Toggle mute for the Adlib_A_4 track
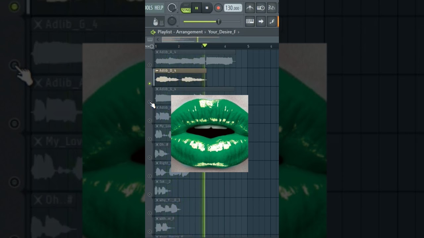The image size is (424, 238). click(149, 65)
